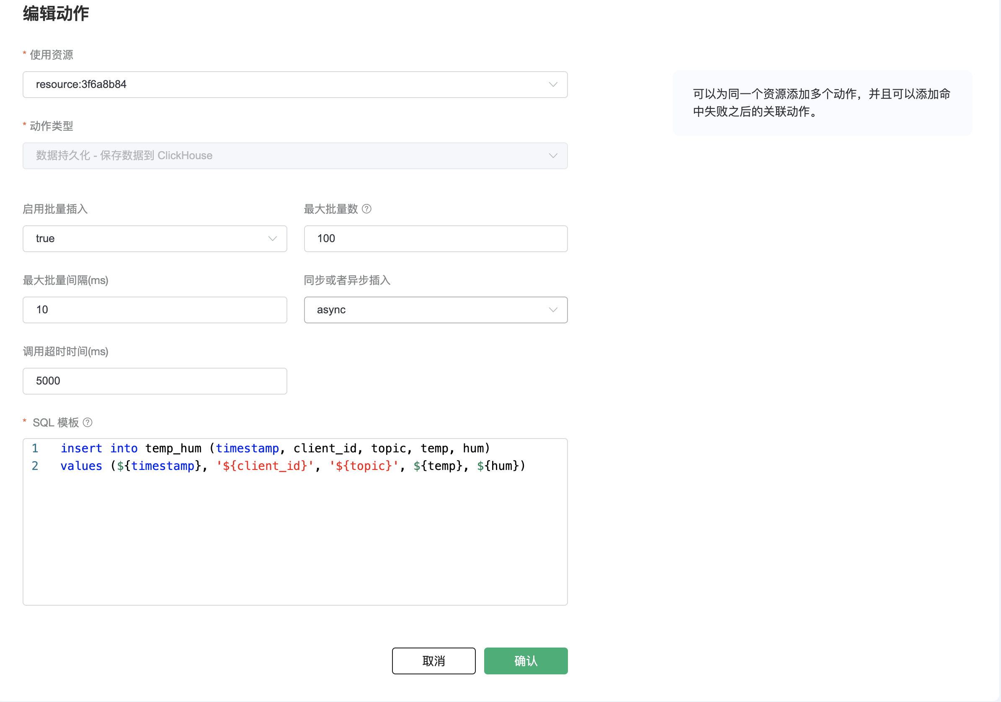Click chevron arrow inside true select box

(273, 238)
